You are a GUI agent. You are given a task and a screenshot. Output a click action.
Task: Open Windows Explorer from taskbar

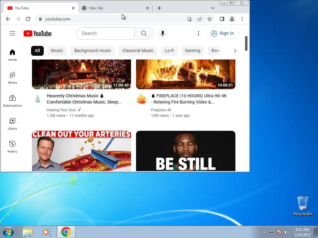28,232
